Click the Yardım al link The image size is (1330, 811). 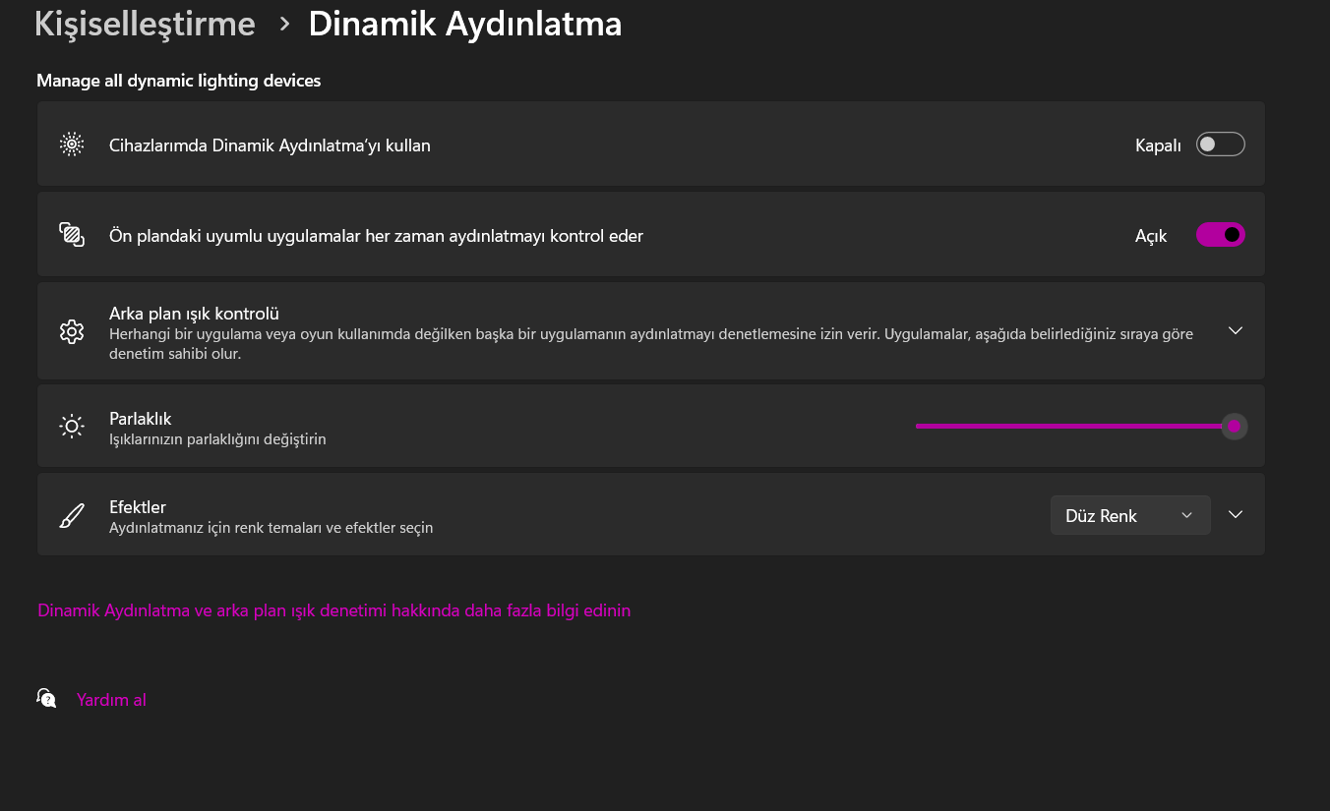click(x=111, y=700)
